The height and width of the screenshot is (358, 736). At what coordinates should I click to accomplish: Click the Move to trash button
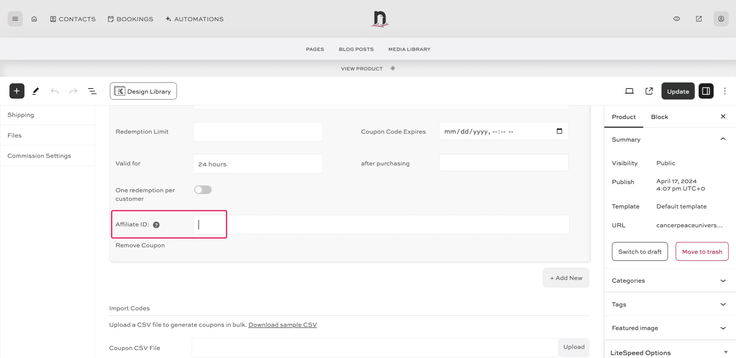point(702,251)
